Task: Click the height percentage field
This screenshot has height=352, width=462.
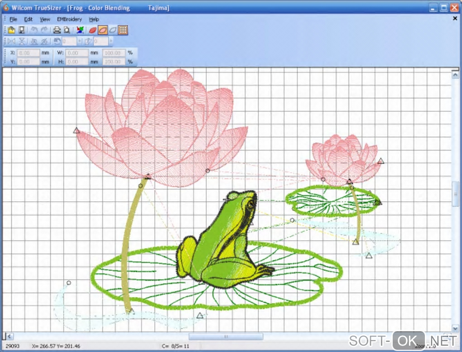Action: [x=114, y=62]
